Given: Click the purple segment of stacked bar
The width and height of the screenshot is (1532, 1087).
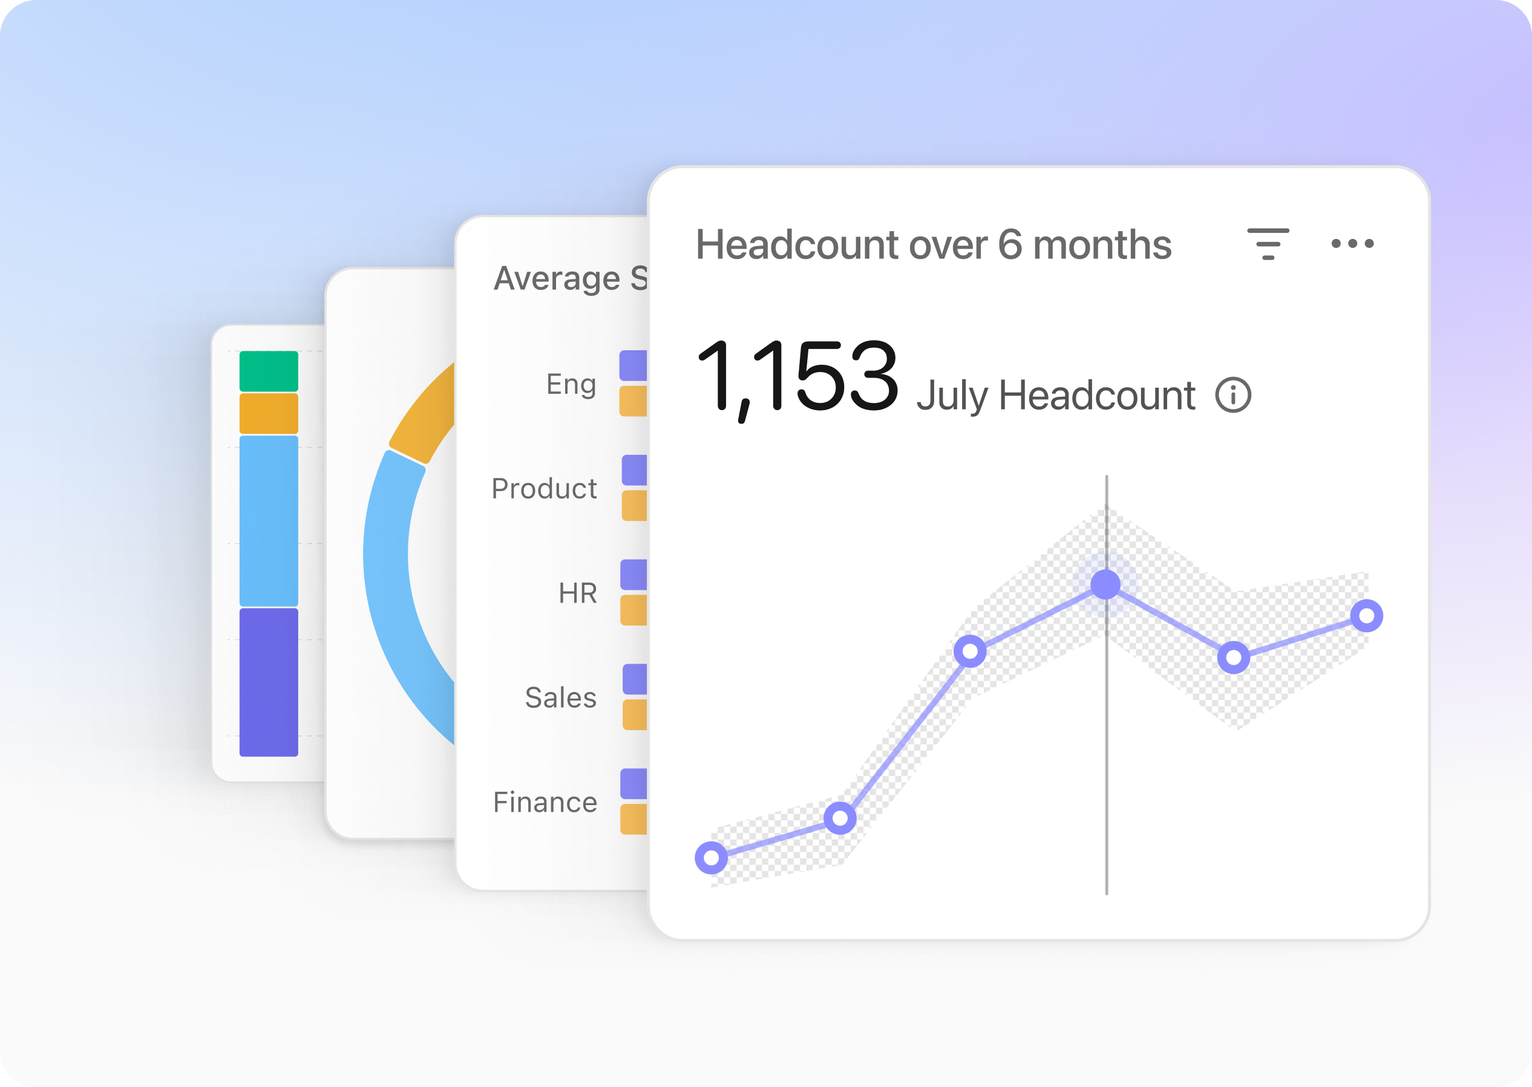Looking at the screenshot, I should click(269, 682).
